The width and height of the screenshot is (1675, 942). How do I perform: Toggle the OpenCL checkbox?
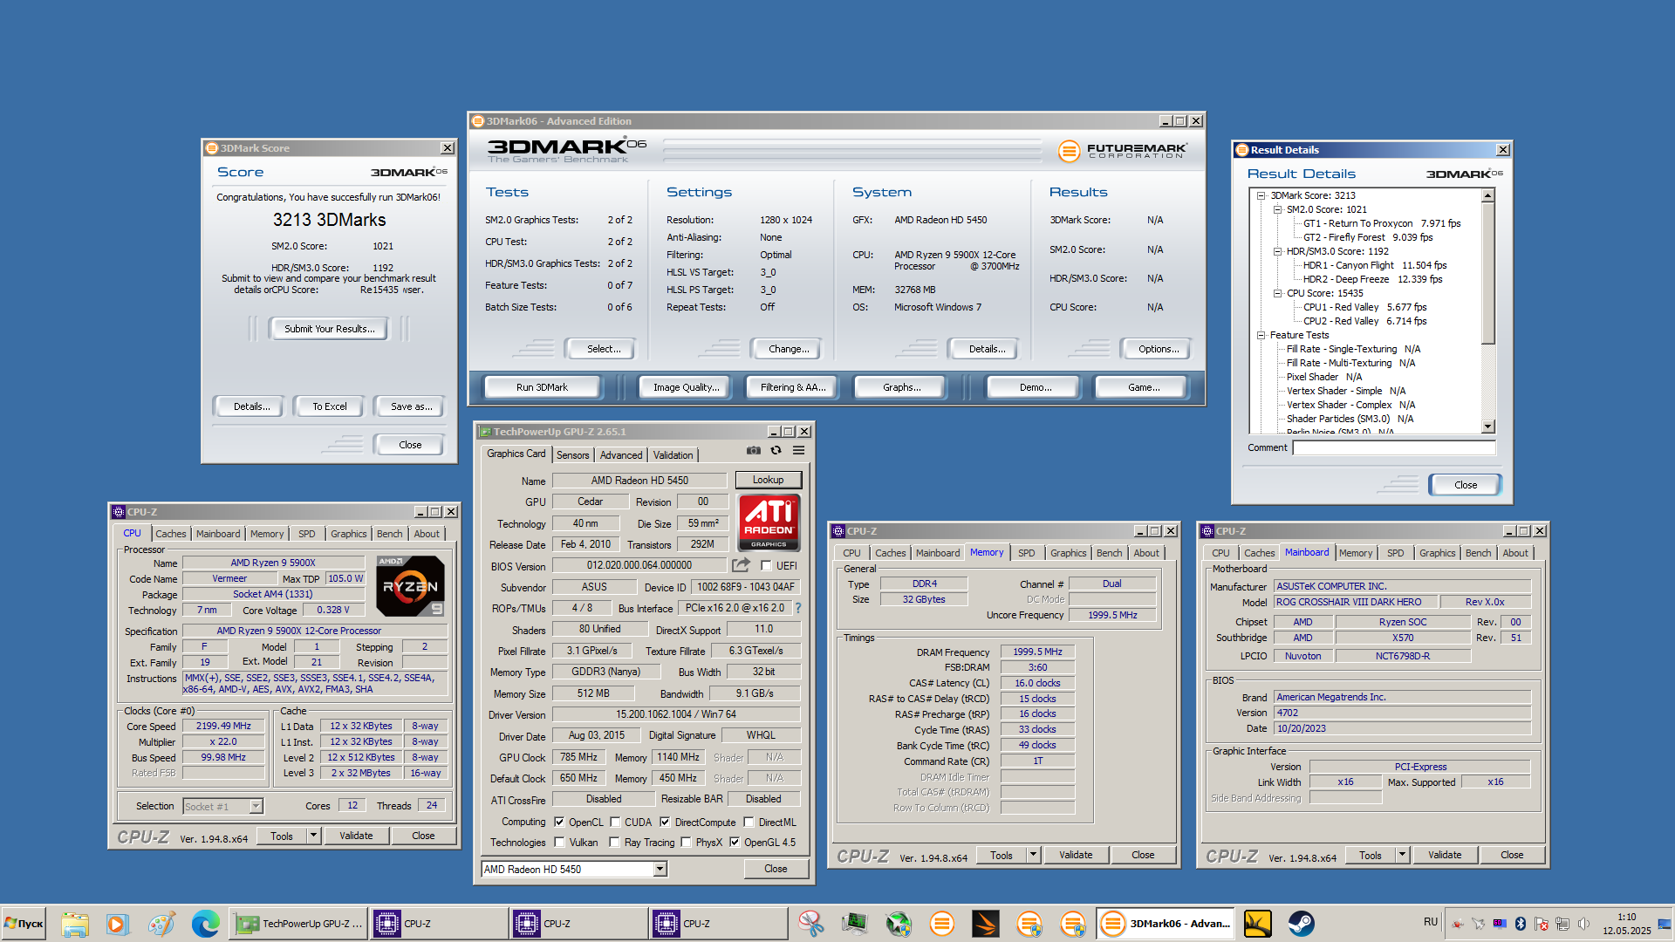(x=559, y=822)
